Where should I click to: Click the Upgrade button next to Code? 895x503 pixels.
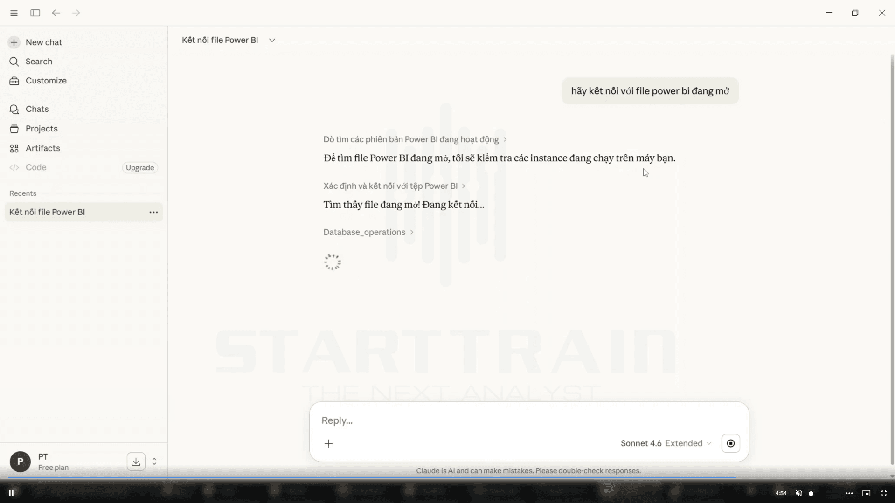coord(140,168)
